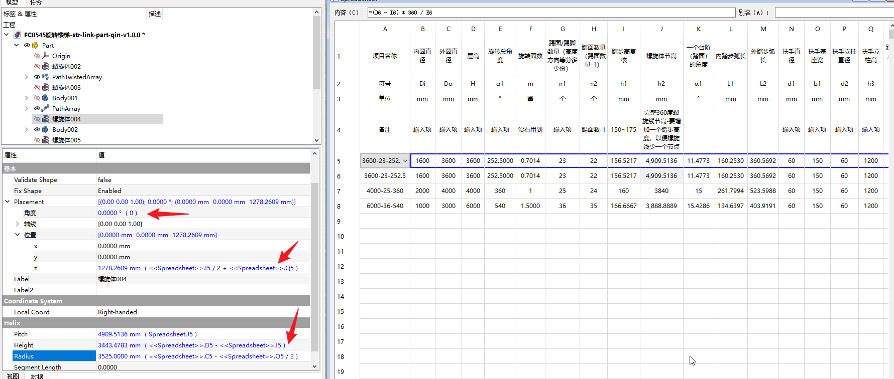This screenshot has height=379, width=894.
Task: Click the document icon of FC0545 project
Action: point(18,35)
